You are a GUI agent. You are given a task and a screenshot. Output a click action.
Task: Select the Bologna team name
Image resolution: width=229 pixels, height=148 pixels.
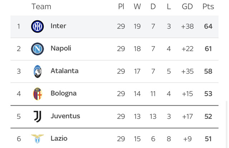click(x=64, y=93)
